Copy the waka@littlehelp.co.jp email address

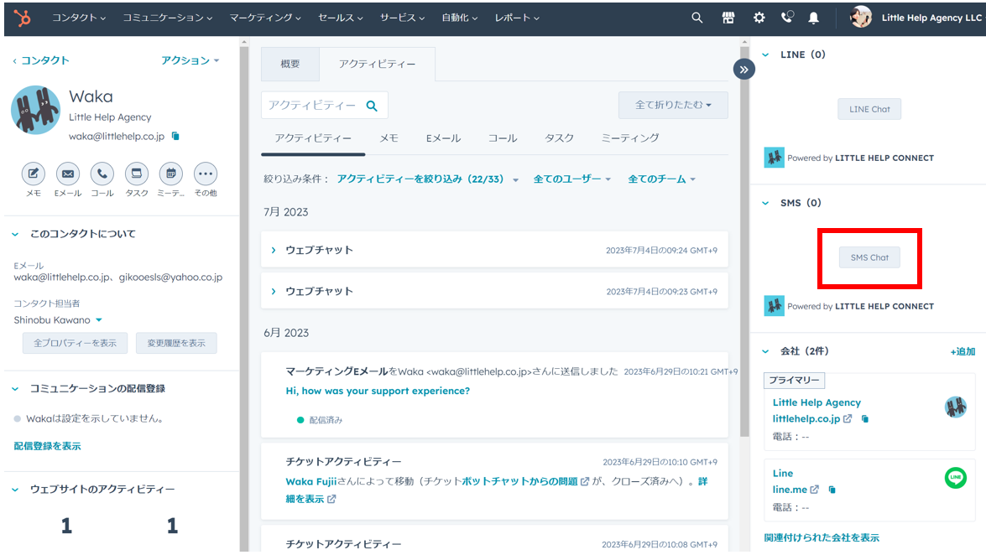[x=175, y=136]
